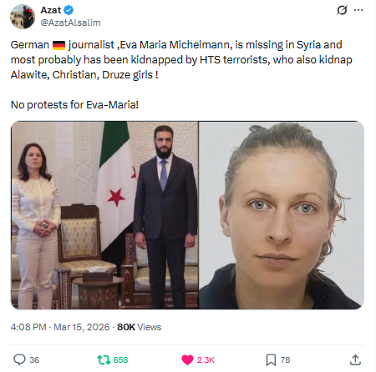376x372 pixels.
Task: Unlike the post via pink heart
Action: [187, 359]
